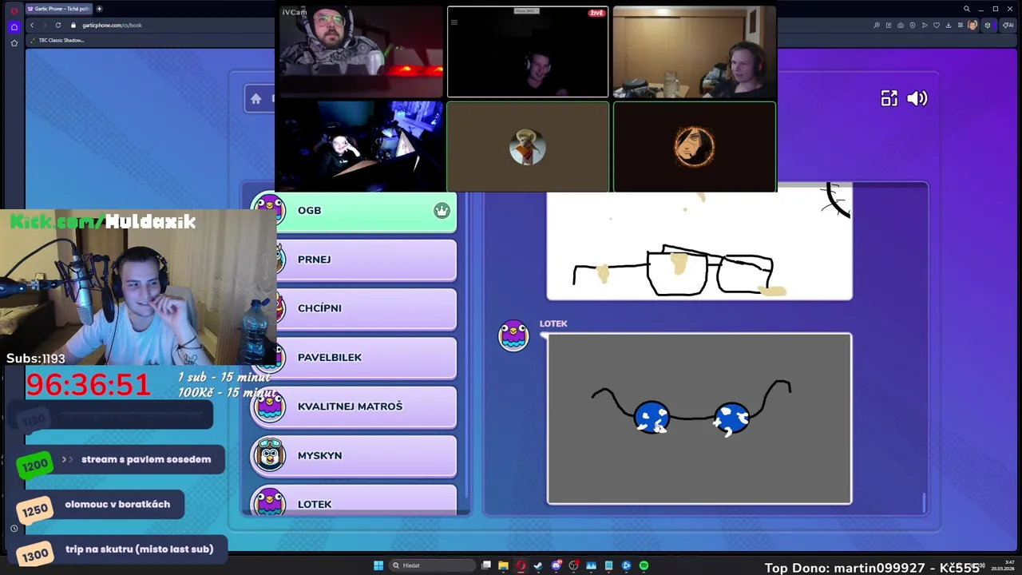Click the LOTEK avatar beside the gray drawing
1022x575 pixels.
click(x=513, y=335)
